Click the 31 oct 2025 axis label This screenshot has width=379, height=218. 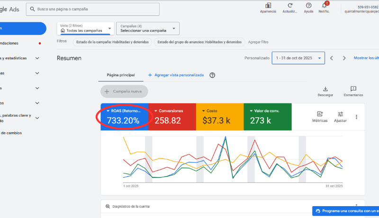(x=334, y=186)
